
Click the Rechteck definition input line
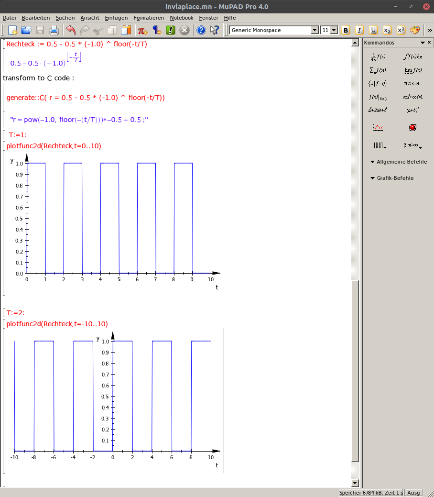(x=76, y=44)
